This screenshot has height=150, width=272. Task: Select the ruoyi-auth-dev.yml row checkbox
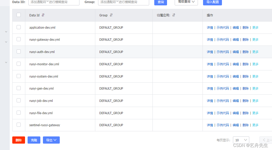(x=19, y=51)
